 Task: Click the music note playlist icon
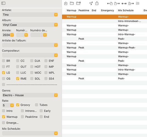(91, 3)
